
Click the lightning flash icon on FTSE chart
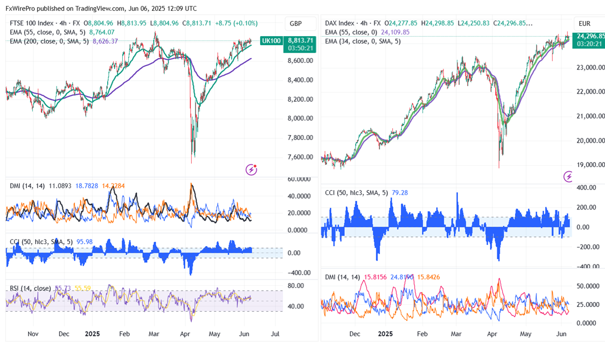[251, 170]
